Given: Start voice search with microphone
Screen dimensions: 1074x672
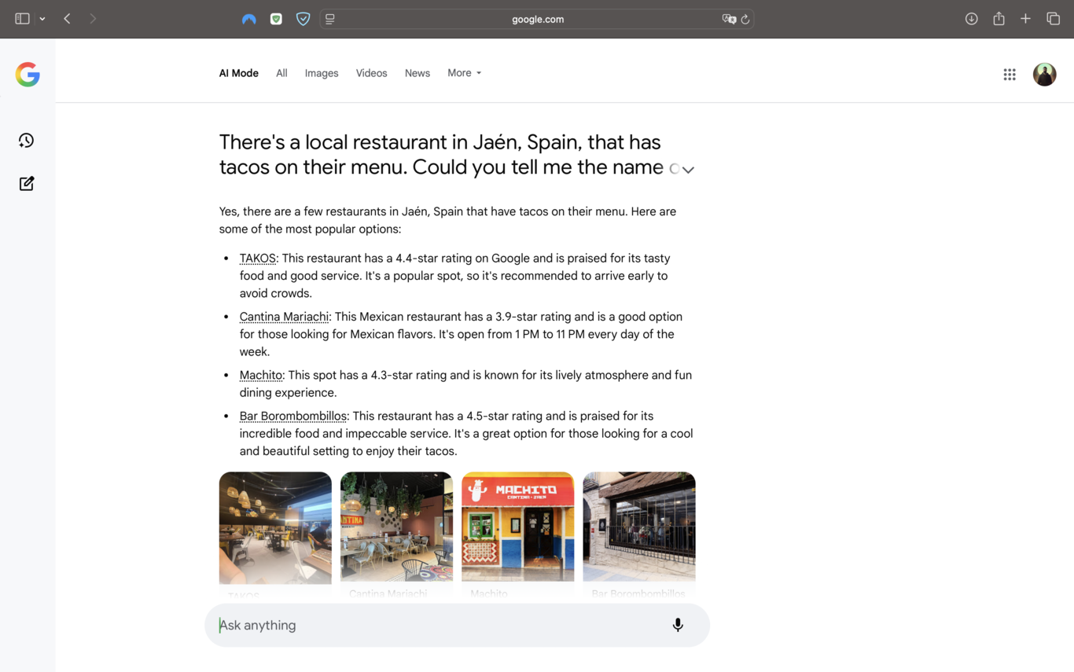Looking at the screenshot, I should point(678,626).
